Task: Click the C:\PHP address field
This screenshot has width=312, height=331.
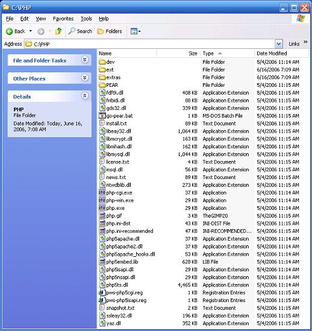Action: pos(149,44)
